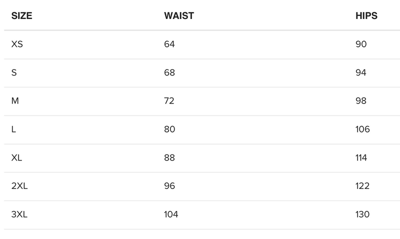This screenshot has height=239, width=400.
Task: Choose the hips value 106
Action: tap(362, 129)
